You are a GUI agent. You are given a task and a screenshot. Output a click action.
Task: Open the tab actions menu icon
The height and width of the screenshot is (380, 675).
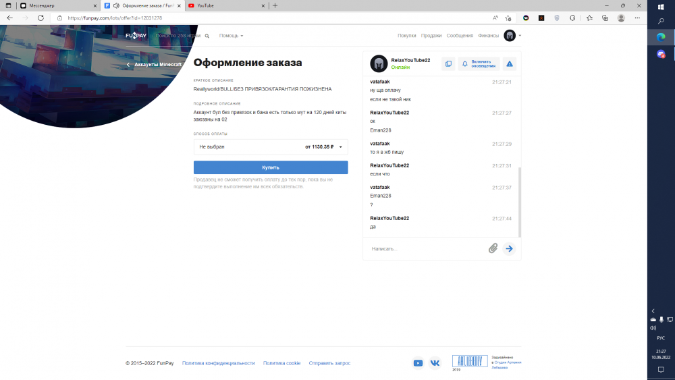point(8,5)
